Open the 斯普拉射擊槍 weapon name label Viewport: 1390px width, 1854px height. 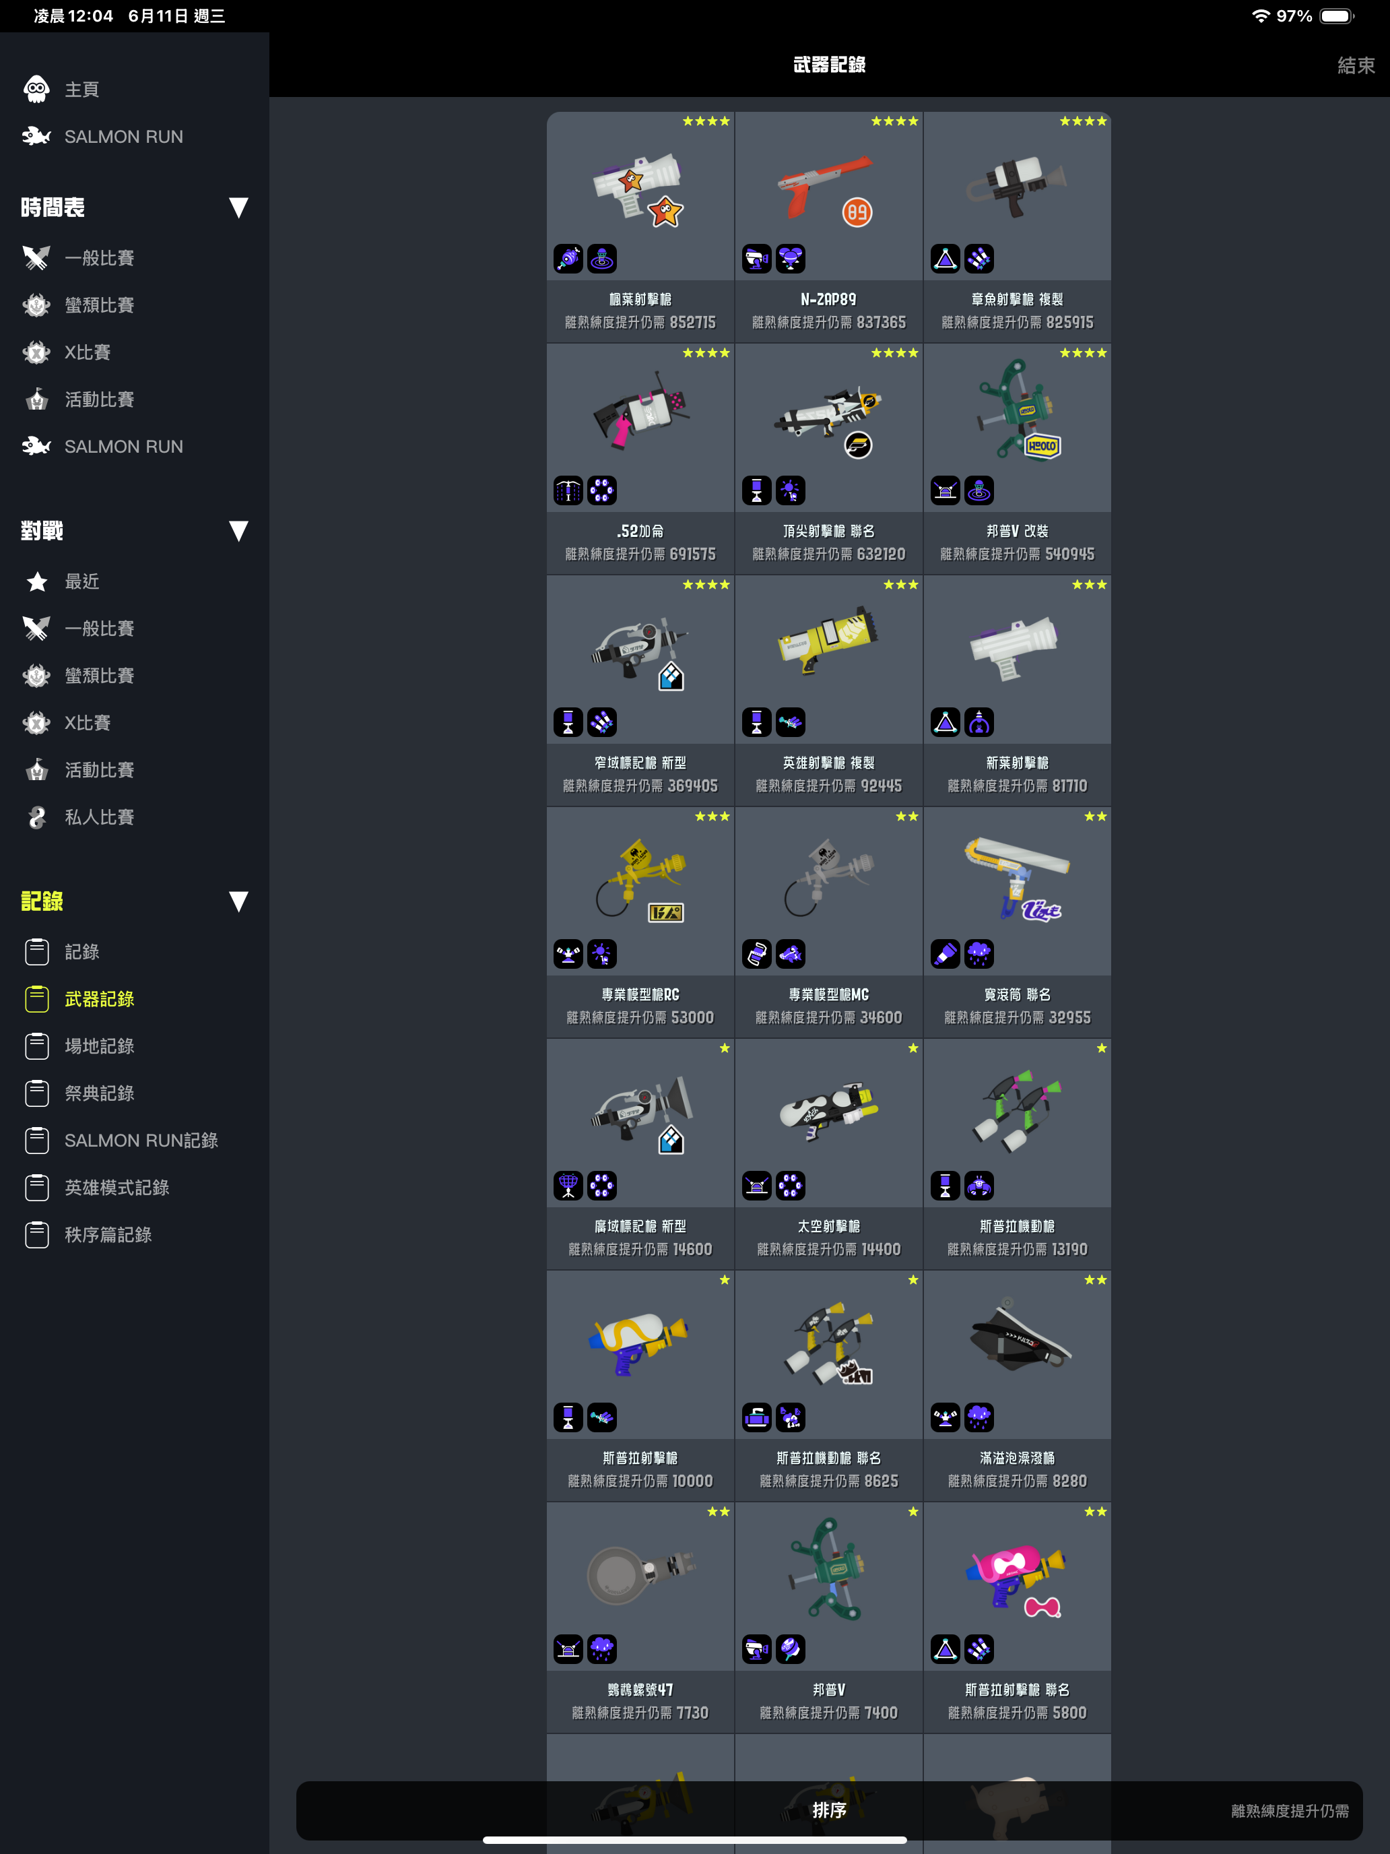pos(640,1459)
